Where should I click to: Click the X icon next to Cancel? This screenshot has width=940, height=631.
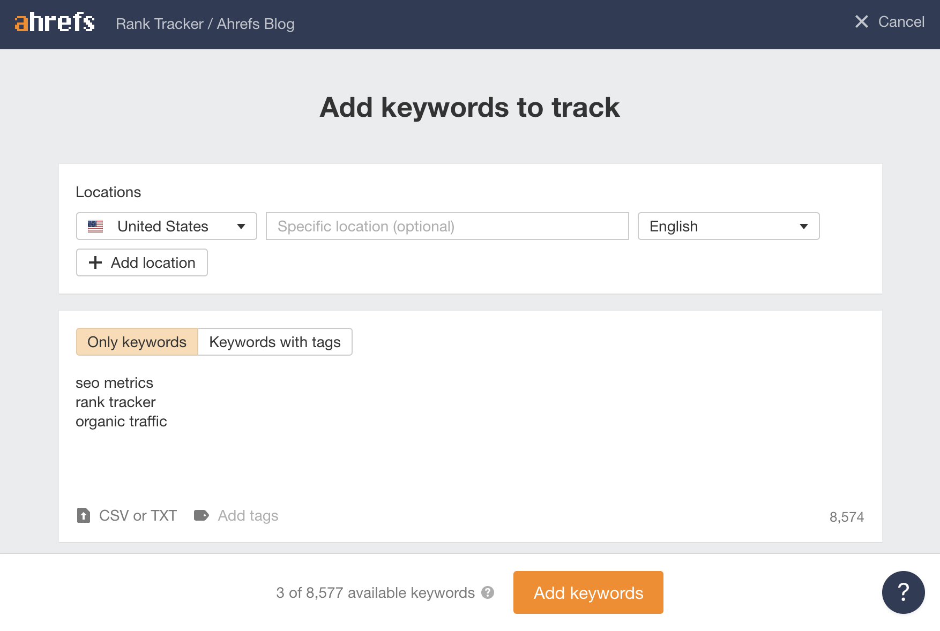point(861,22)
